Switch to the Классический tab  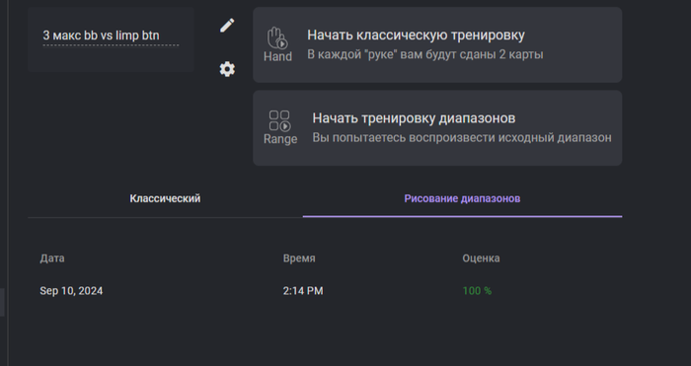pos(165,198)
